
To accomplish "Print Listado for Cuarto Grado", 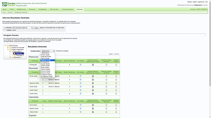I will click(x=116, y=90).
